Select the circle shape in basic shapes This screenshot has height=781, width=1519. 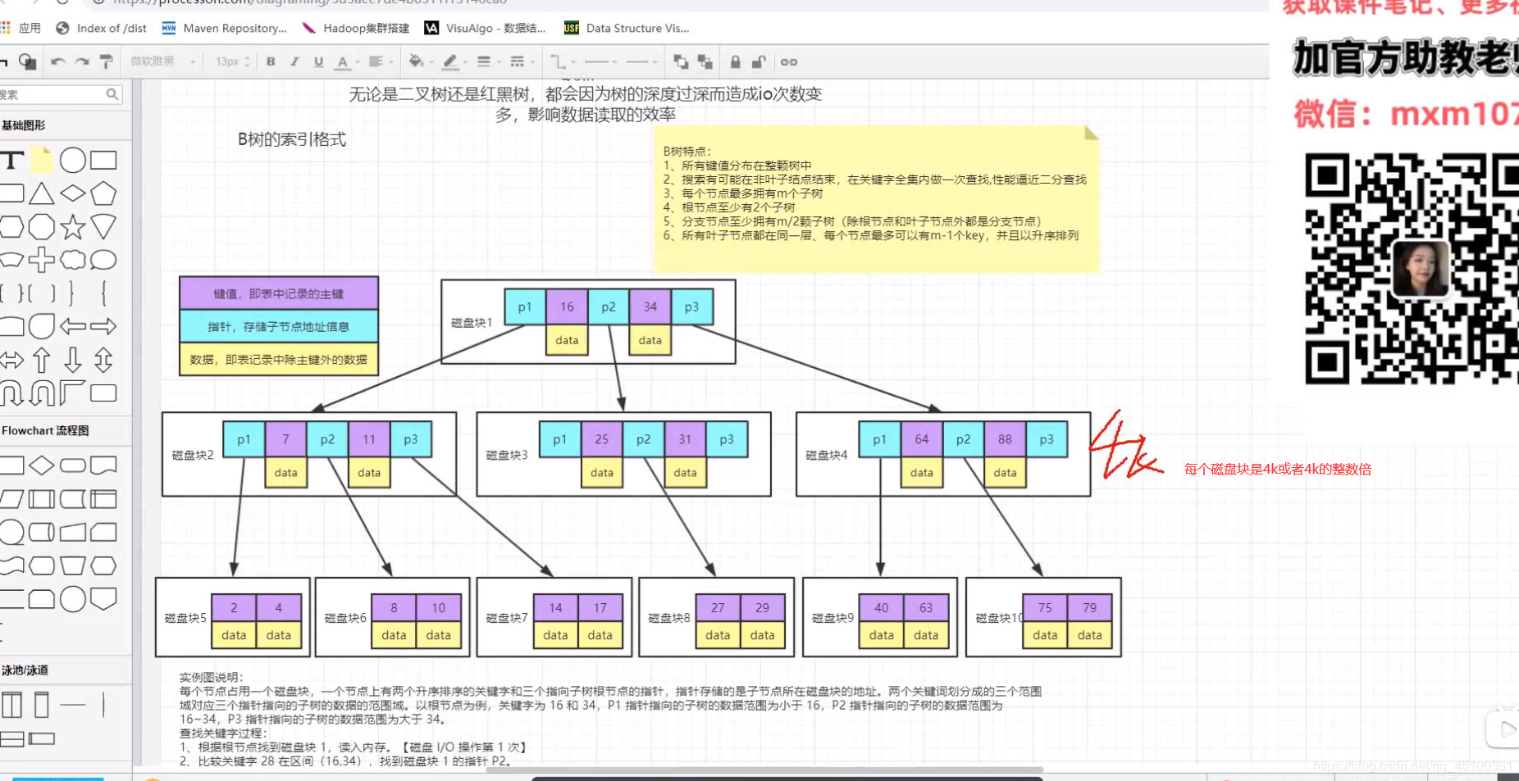coord(73,160)
